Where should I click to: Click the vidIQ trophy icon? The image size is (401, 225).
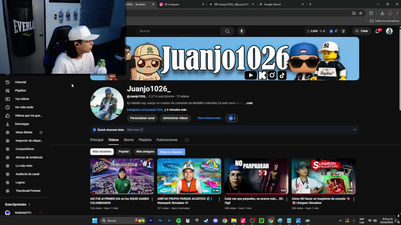pyautogui.click(x=343, y=31)
